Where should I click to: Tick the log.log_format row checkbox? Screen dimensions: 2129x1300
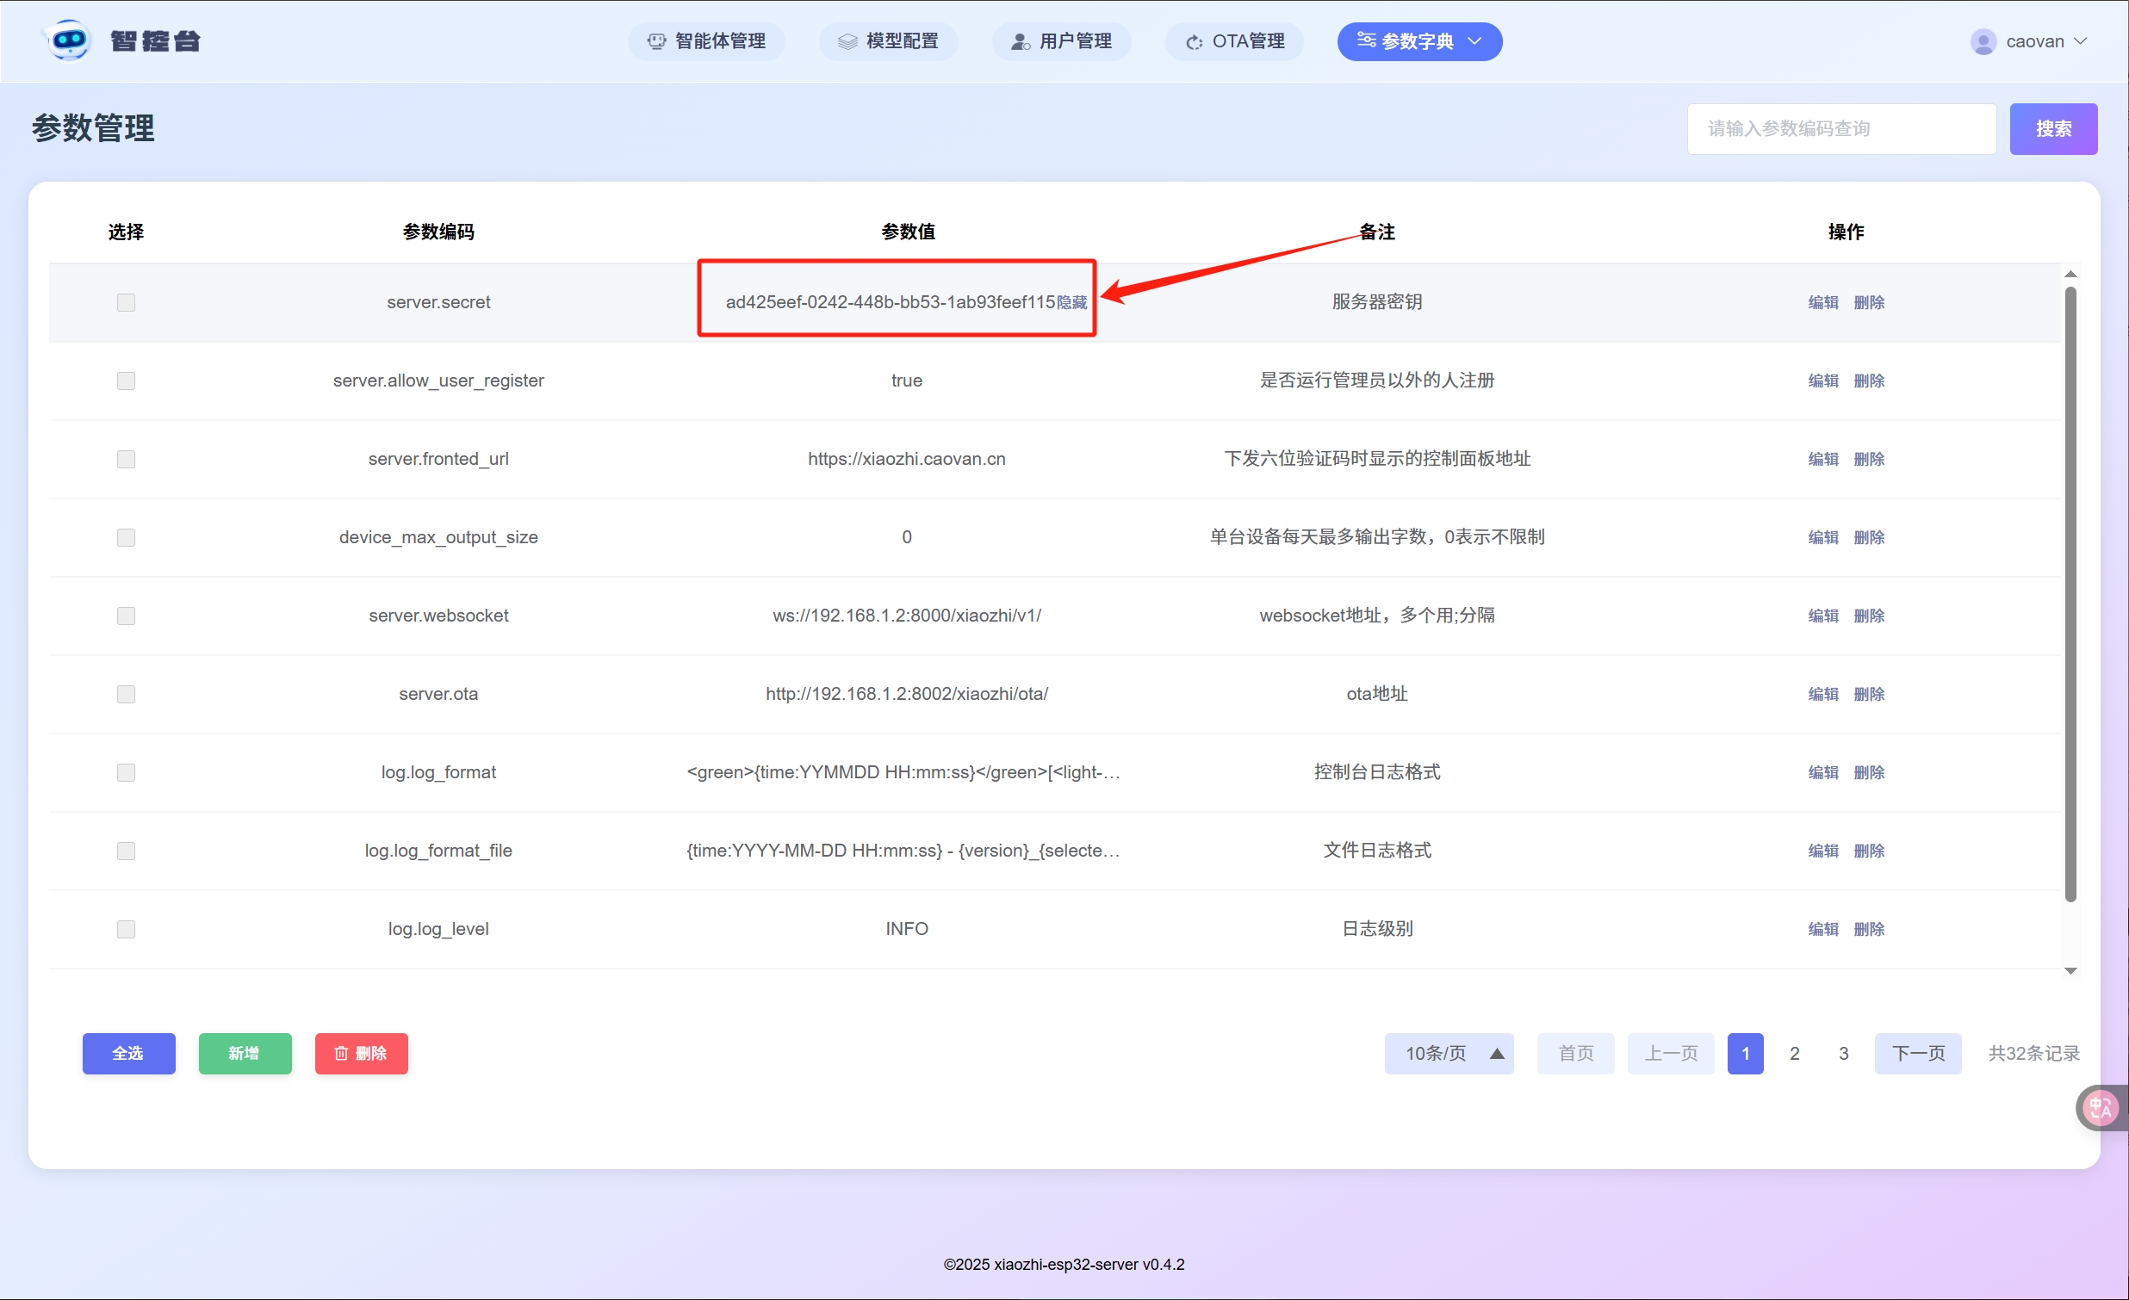coord(126,772)
